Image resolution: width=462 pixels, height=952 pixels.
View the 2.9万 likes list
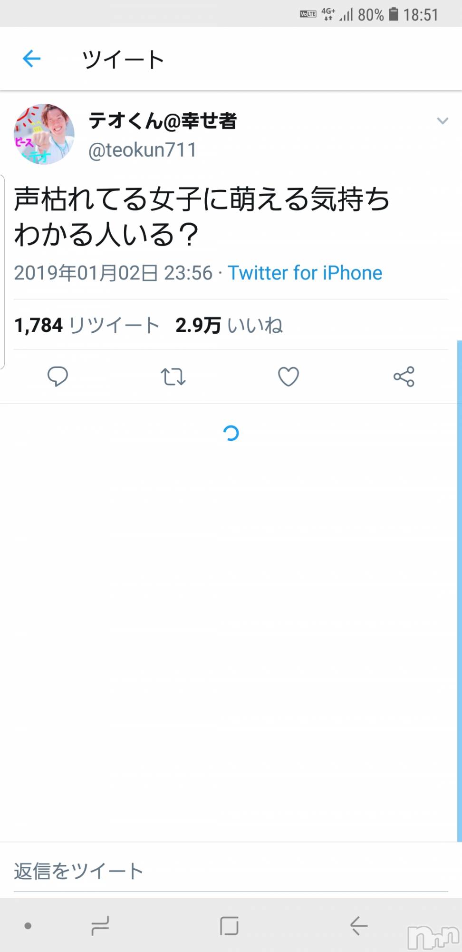click(229, 326)
